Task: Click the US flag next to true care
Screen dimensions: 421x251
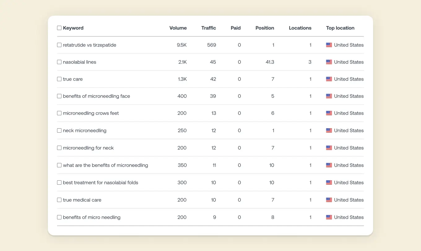Action: (x=329, y=79)
